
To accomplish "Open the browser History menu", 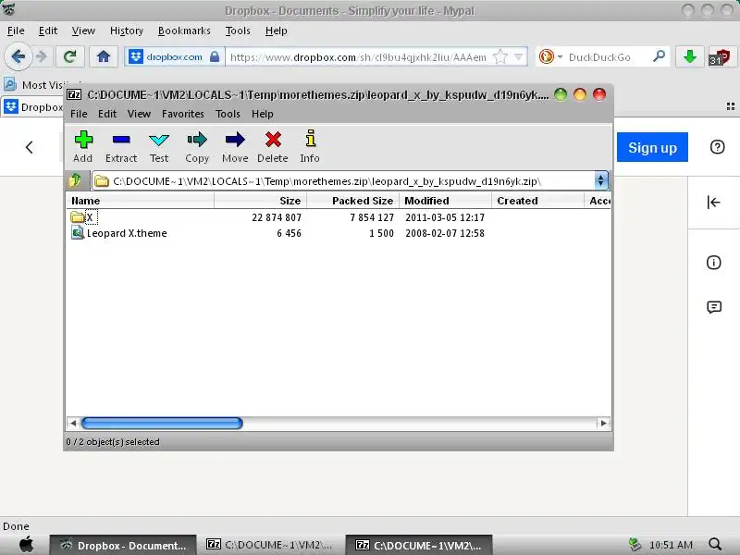I will 127,31.
